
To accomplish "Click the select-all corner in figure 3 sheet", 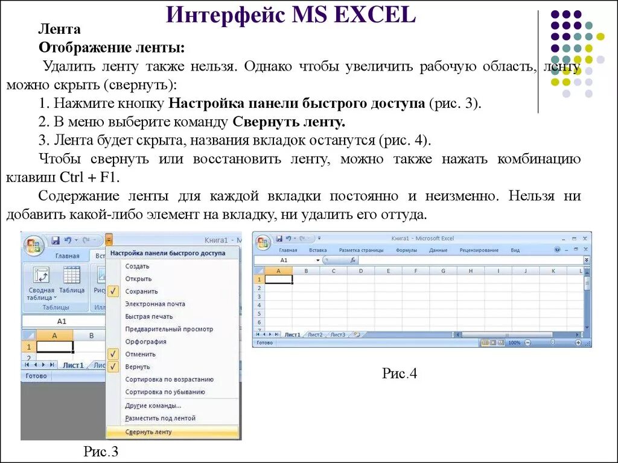I will pyautogui.click(x=29, y=335).
